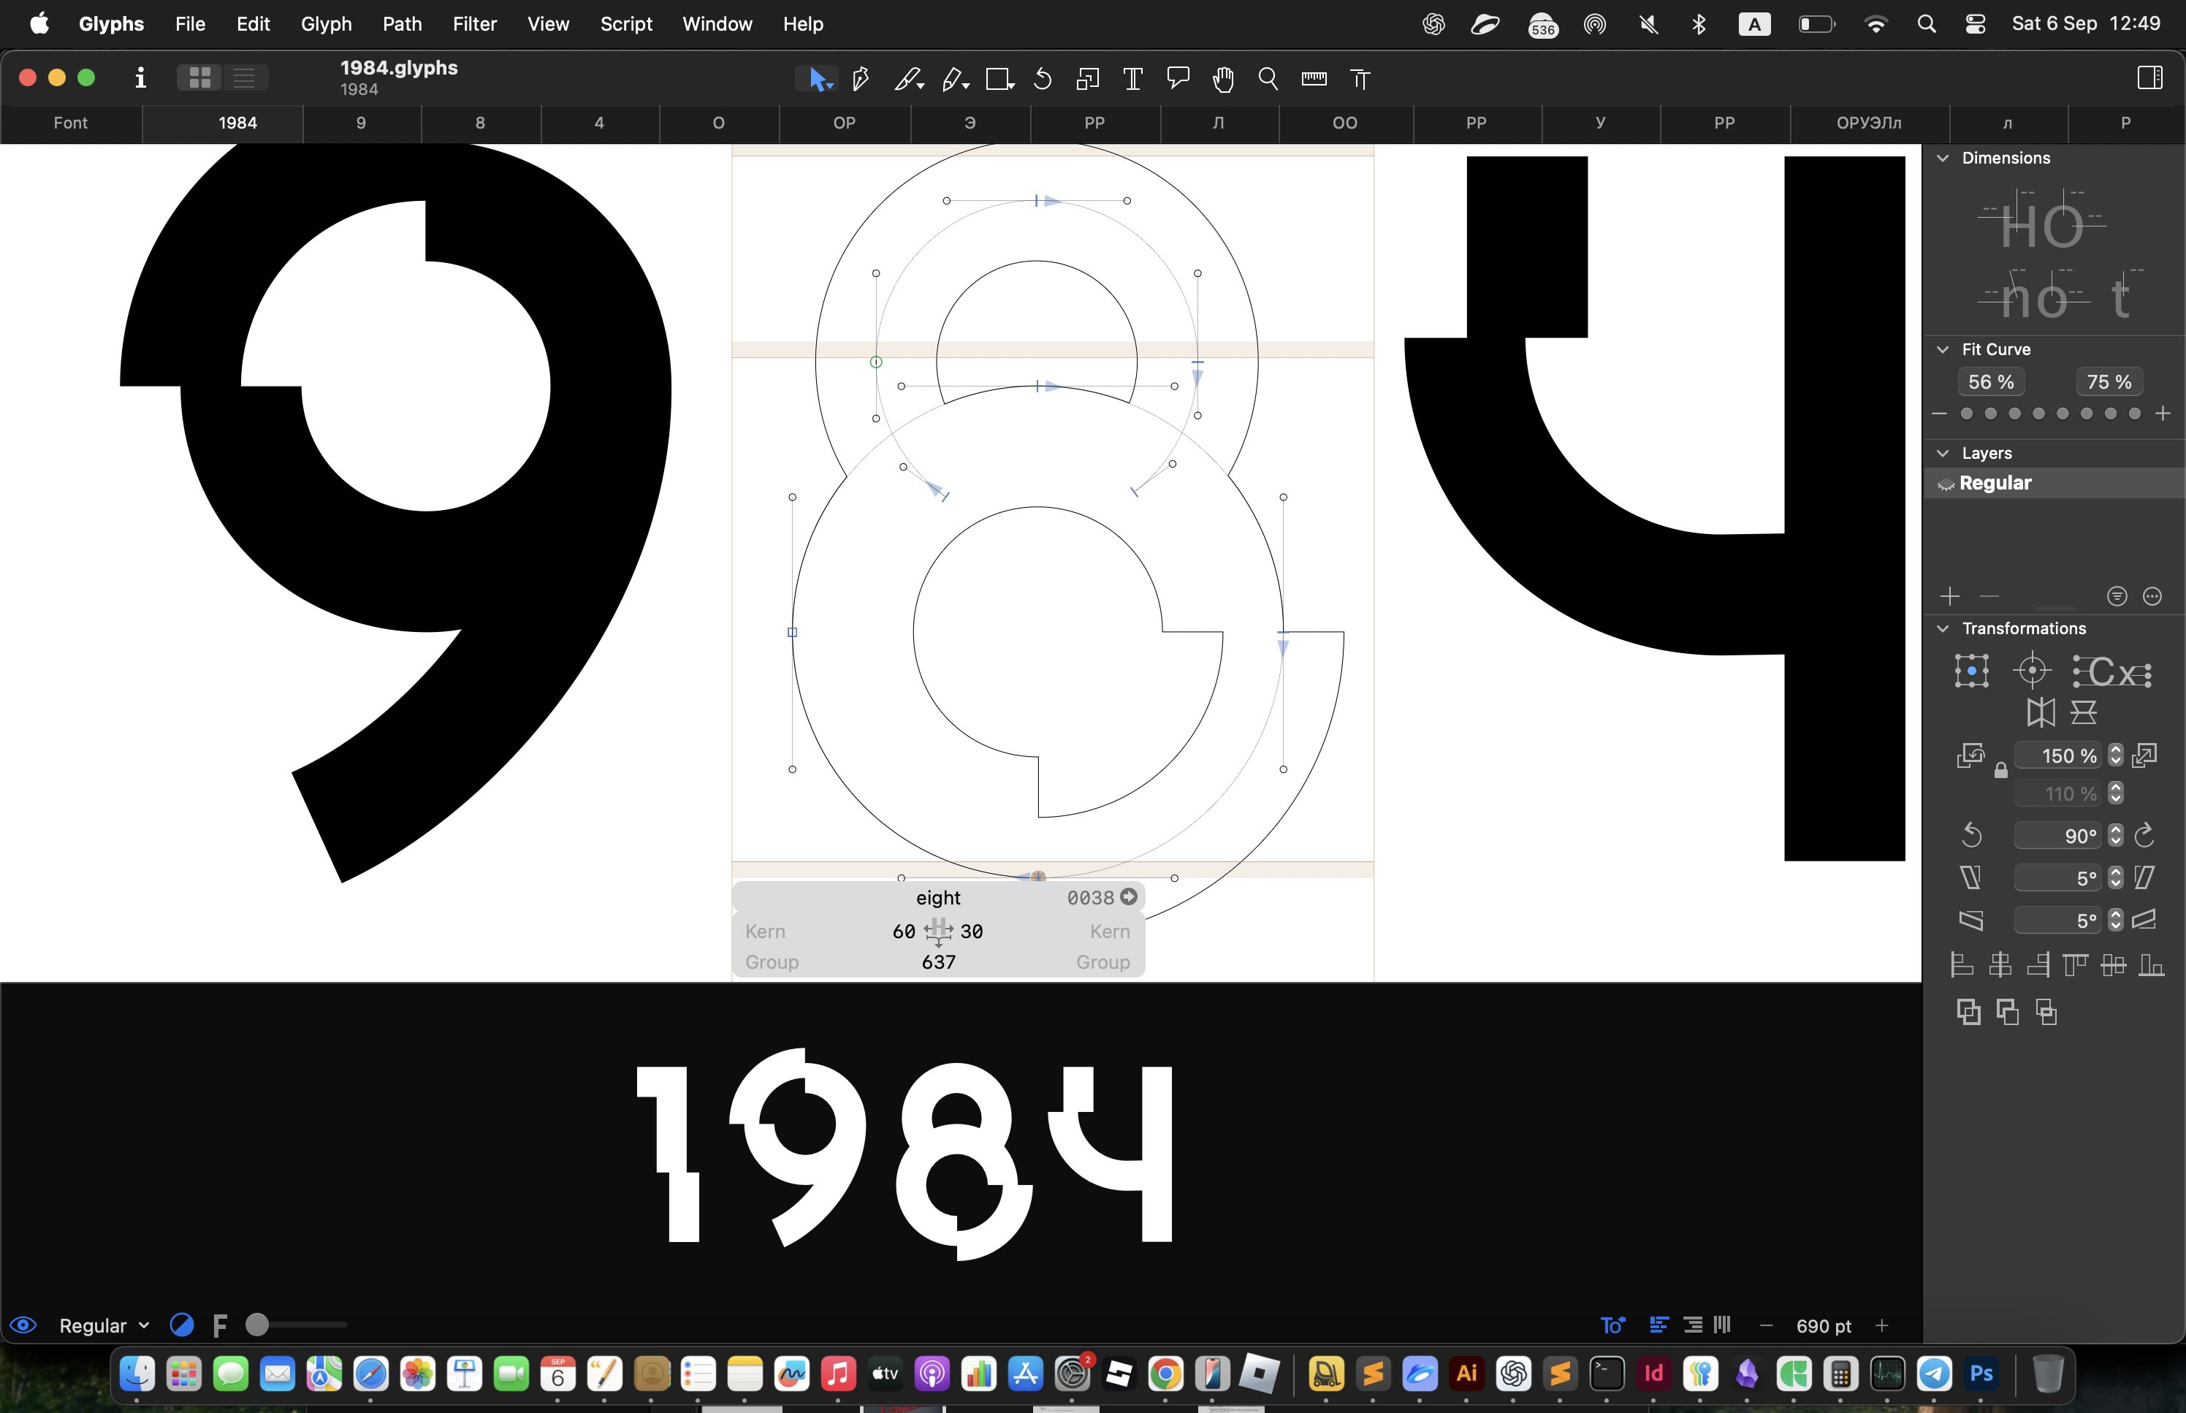Select the Measurement ruler tool

1314,79
